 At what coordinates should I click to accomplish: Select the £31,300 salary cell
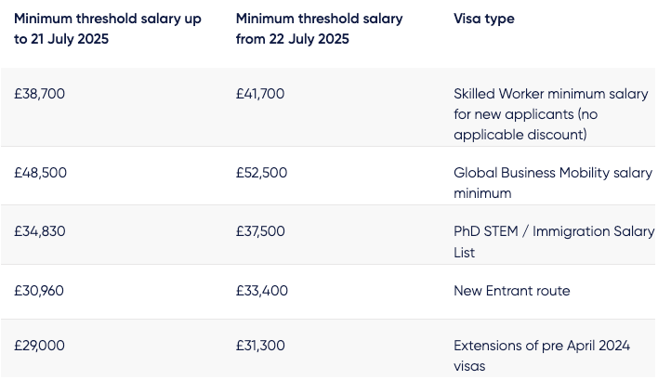tap(260, 346)
